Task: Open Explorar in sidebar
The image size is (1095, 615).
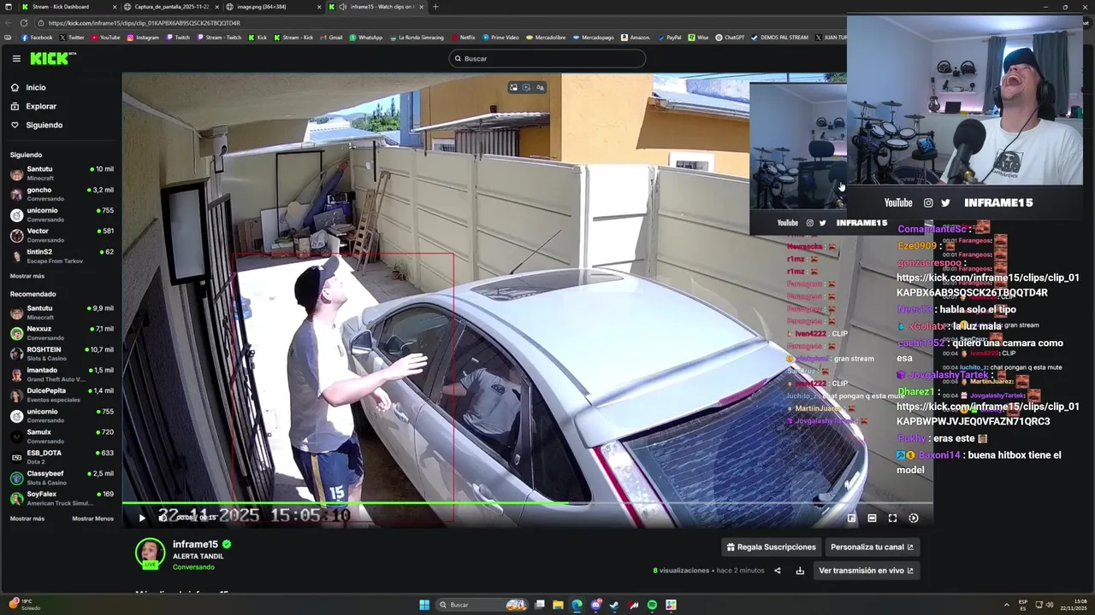Action: 41,106
